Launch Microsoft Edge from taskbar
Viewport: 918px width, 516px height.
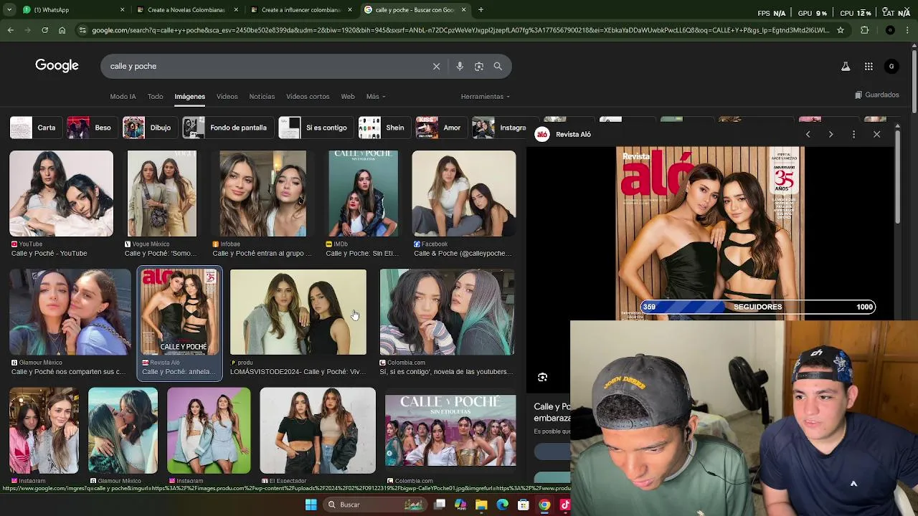502,505
